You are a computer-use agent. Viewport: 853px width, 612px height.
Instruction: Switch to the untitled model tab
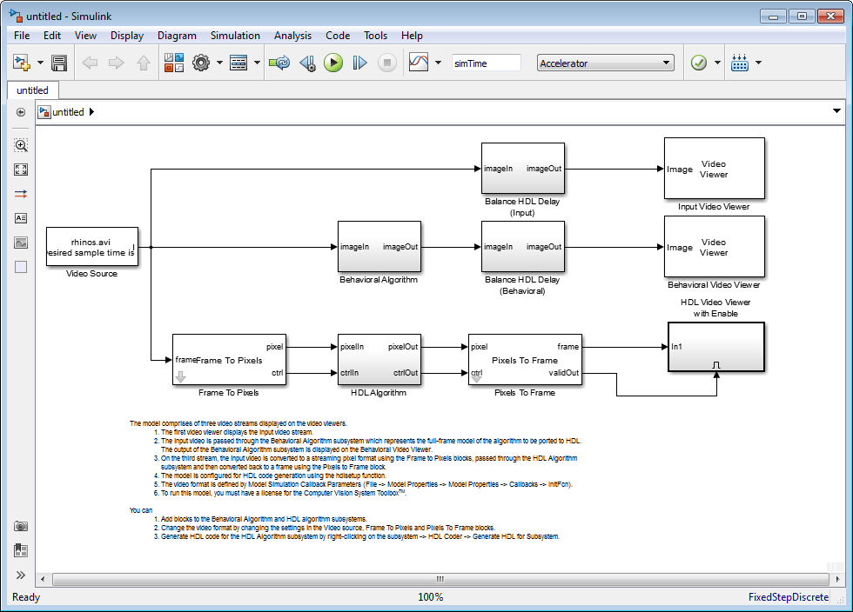point(33,90)
